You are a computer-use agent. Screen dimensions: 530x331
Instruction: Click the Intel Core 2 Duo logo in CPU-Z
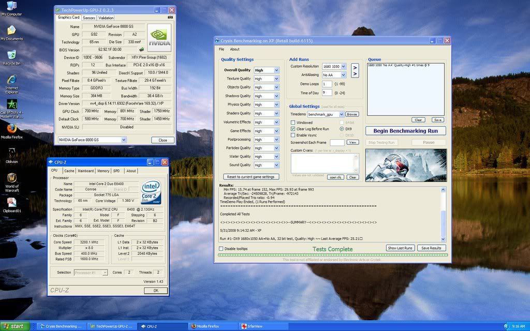click(151, 192)
